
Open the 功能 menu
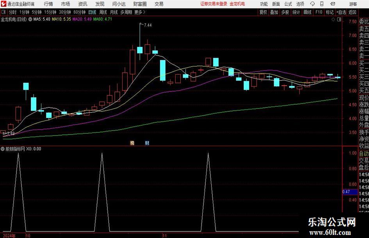(x=264, y=4)
